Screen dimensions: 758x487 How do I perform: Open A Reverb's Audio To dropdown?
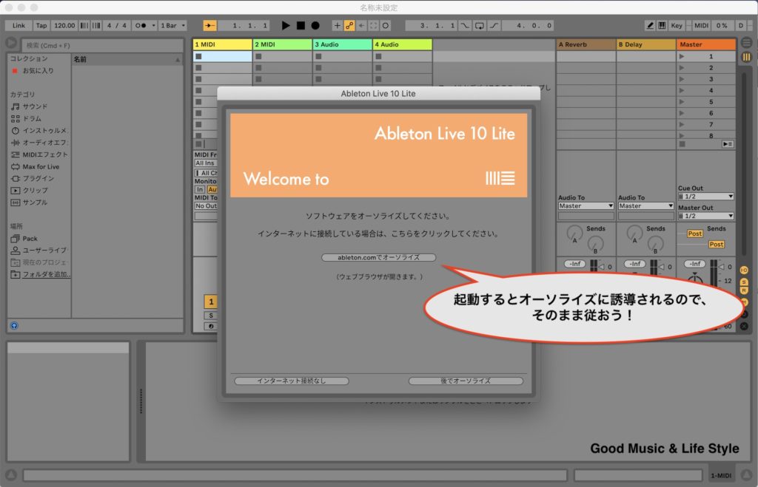pyautogui.click(x=586, y=205)
